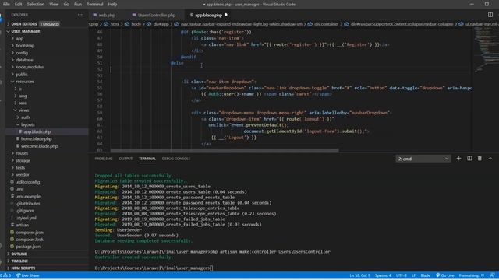
Task: Expand the OUTLINE section
Action: pos(19,254)
